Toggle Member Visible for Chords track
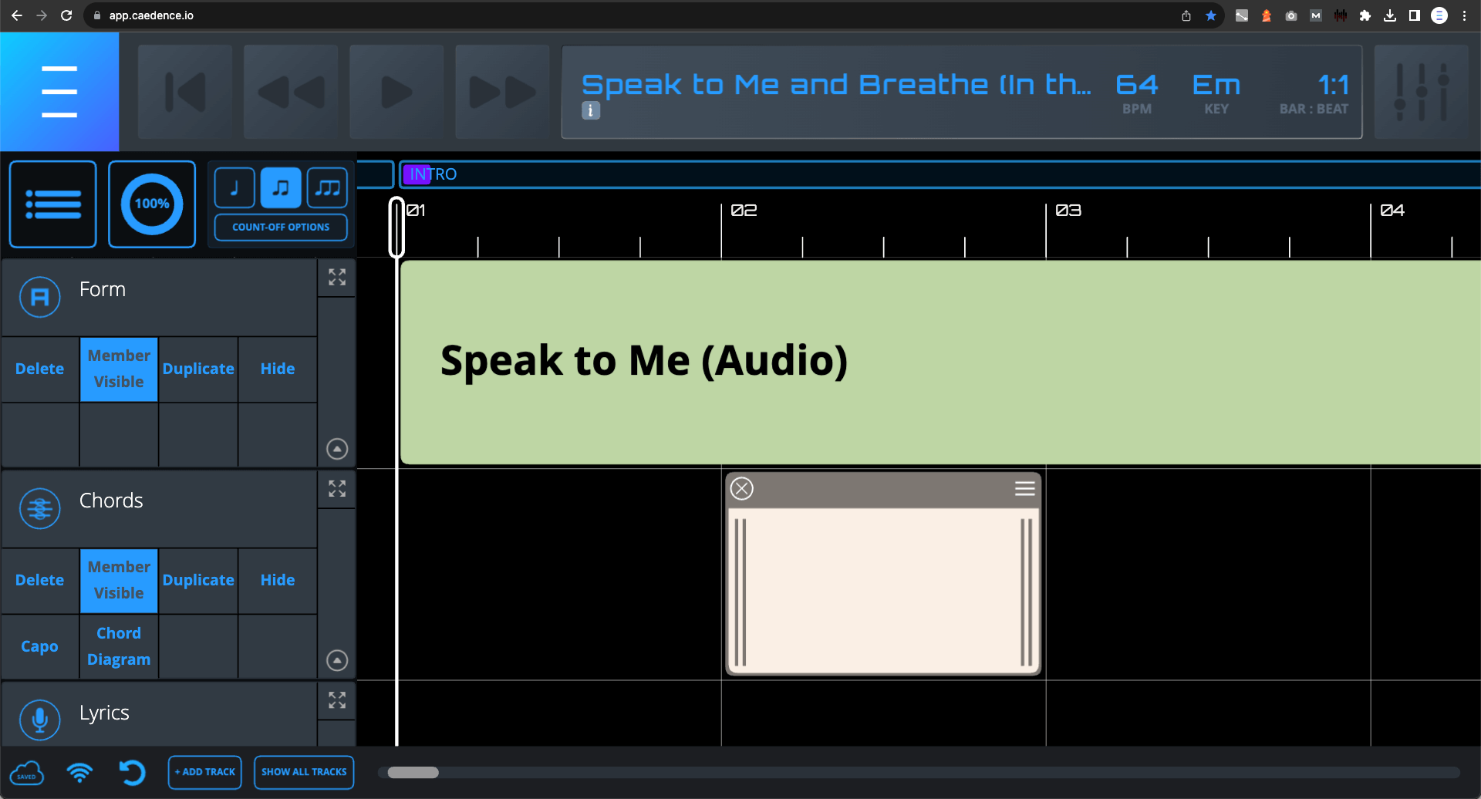The height and width of the screenshot is (799, 1481). pos(119,580)
